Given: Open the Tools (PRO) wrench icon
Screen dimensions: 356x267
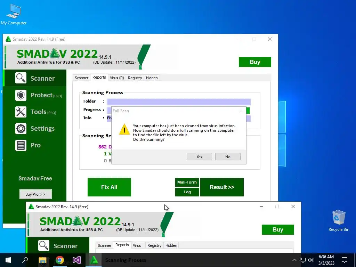Looking at the screenshot, I should pyautogui.click(x=21, y=112).
